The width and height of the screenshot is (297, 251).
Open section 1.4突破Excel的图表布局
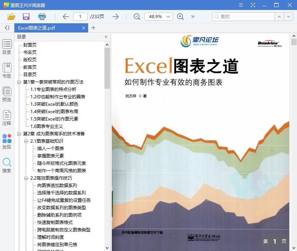coord(54,112)
